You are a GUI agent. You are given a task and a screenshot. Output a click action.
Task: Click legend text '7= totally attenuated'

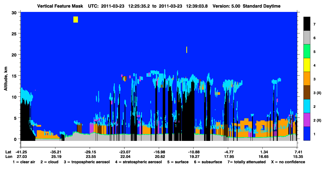click(x=246, y=162)
